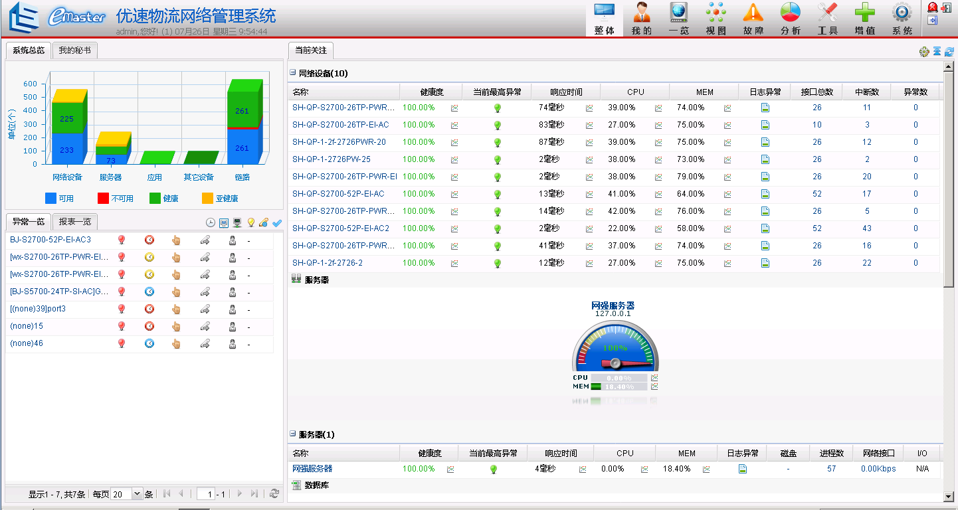Click the server monitor icon in anomaly toolbar

(237, 223)
